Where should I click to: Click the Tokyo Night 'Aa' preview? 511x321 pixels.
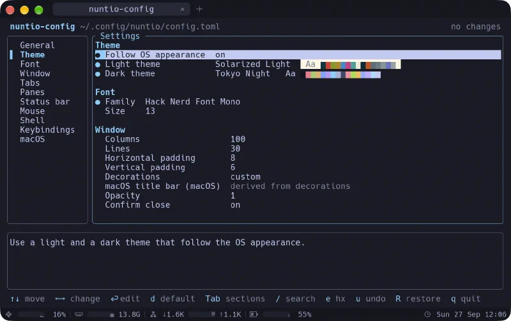click(x=291, y=73)
